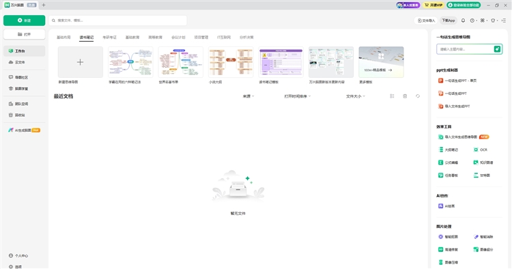The image size is (512, 269).
Task: Click the 开通VIP button
Action: [433, 5]
